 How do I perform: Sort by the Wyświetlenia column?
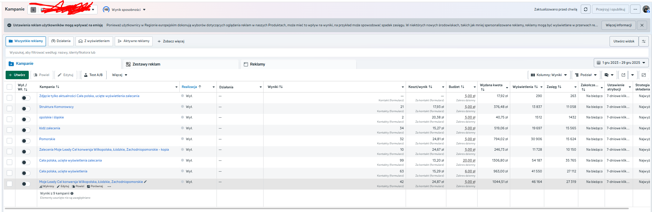pyautogui.click(x=536, y=87)
